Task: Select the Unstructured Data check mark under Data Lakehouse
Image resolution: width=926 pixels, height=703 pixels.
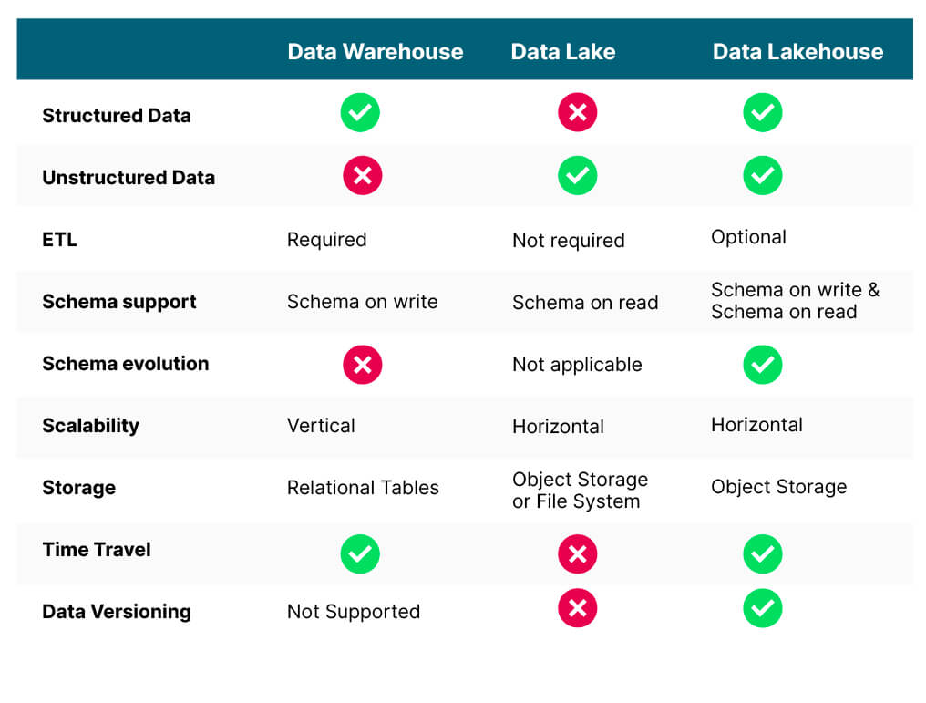Action: click(x=762, y=175)
